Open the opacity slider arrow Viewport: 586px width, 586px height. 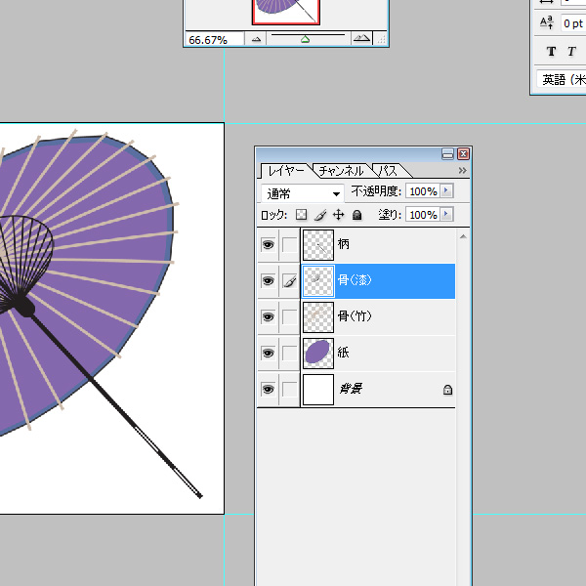click(x=447, y=192)
